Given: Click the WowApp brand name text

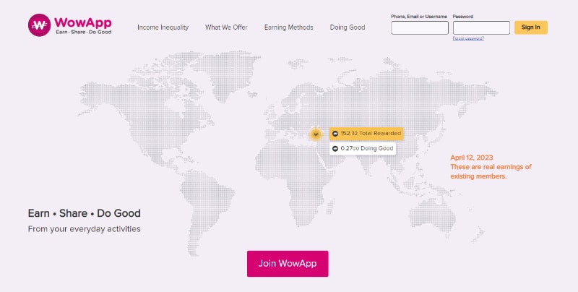Looking at the screenshot, I should coord(83,22).
